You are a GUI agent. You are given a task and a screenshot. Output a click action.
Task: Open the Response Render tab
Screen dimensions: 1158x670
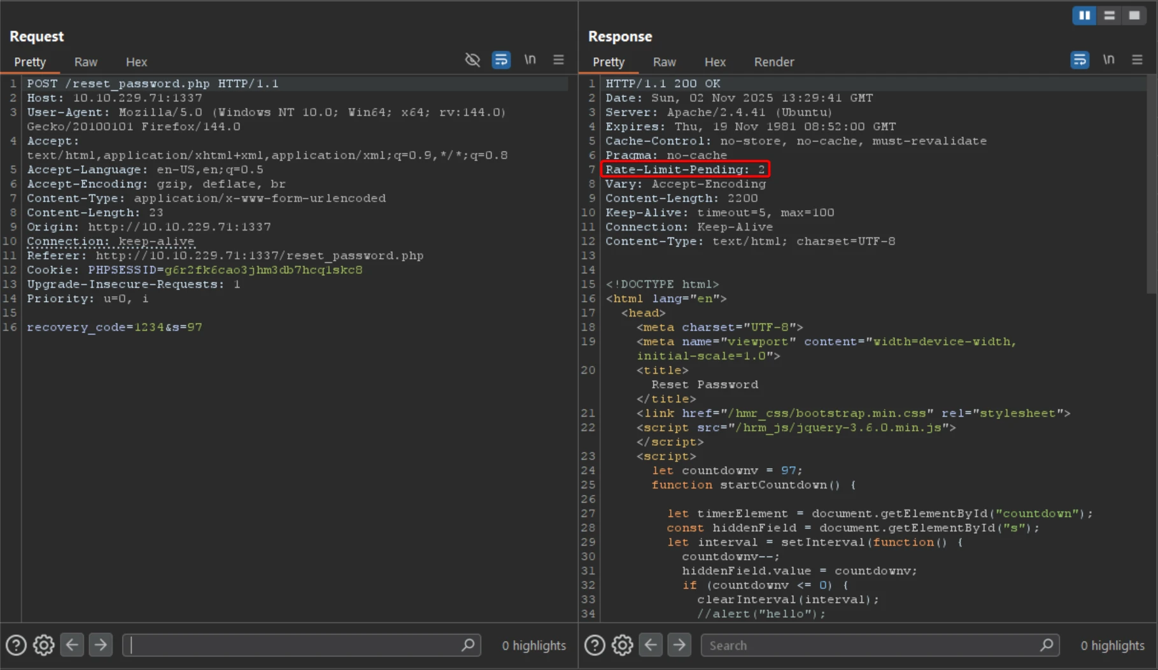[773, 62]
